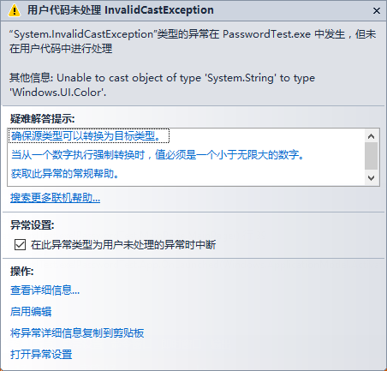
Task: Click the message mentioning PasswordTest.exe
Action: 193,41
